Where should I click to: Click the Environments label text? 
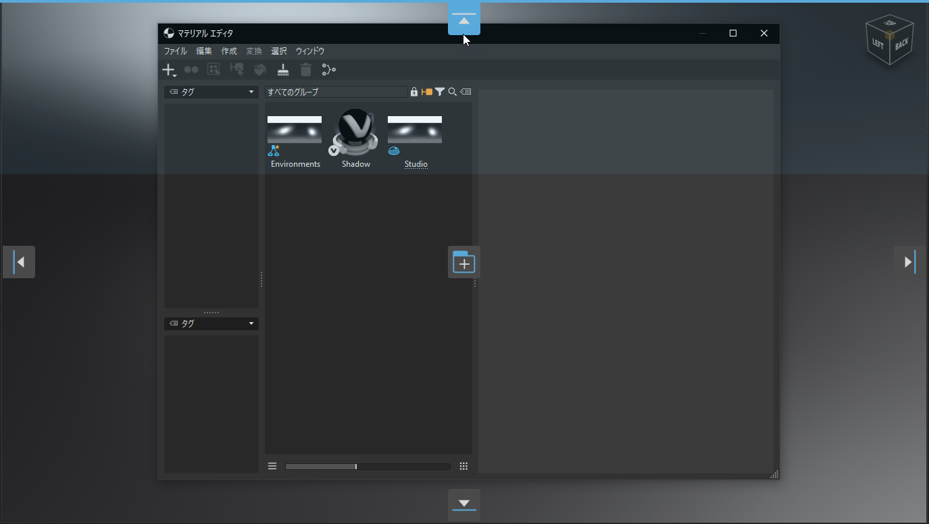point(295,164)
